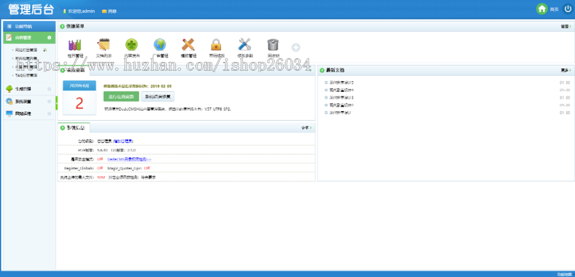Open the globe icon quick shortcut

[x=160, y=45]
